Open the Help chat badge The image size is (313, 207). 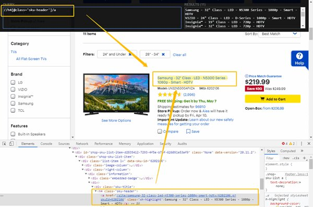(299, 59)
